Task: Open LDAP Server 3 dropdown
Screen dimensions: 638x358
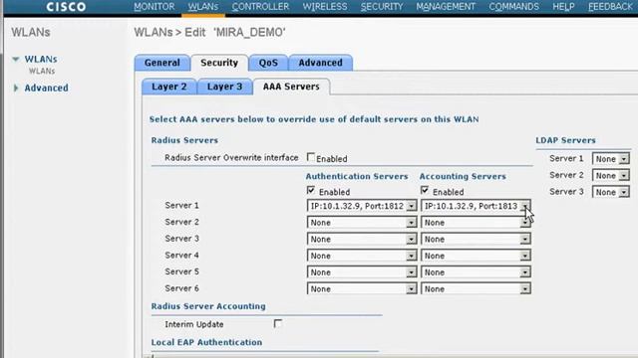Action: tap(611, 192)
